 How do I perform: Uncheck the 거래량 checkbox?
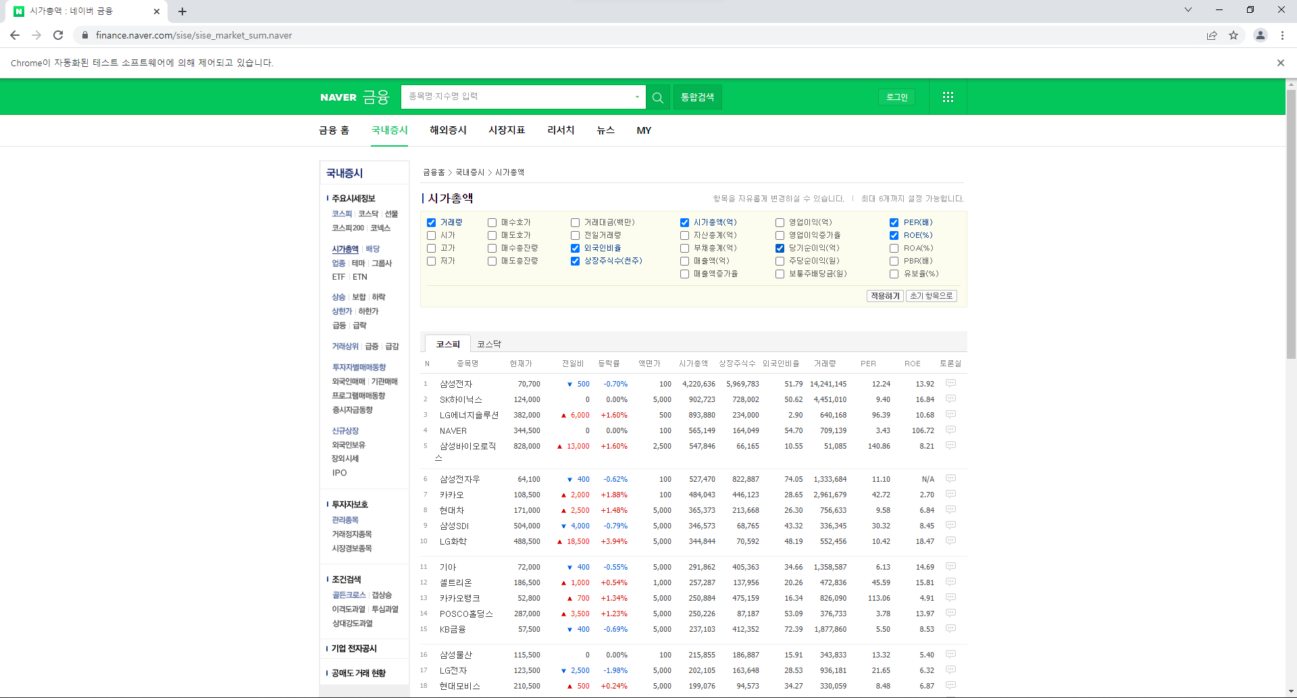[x=431, y=222]
